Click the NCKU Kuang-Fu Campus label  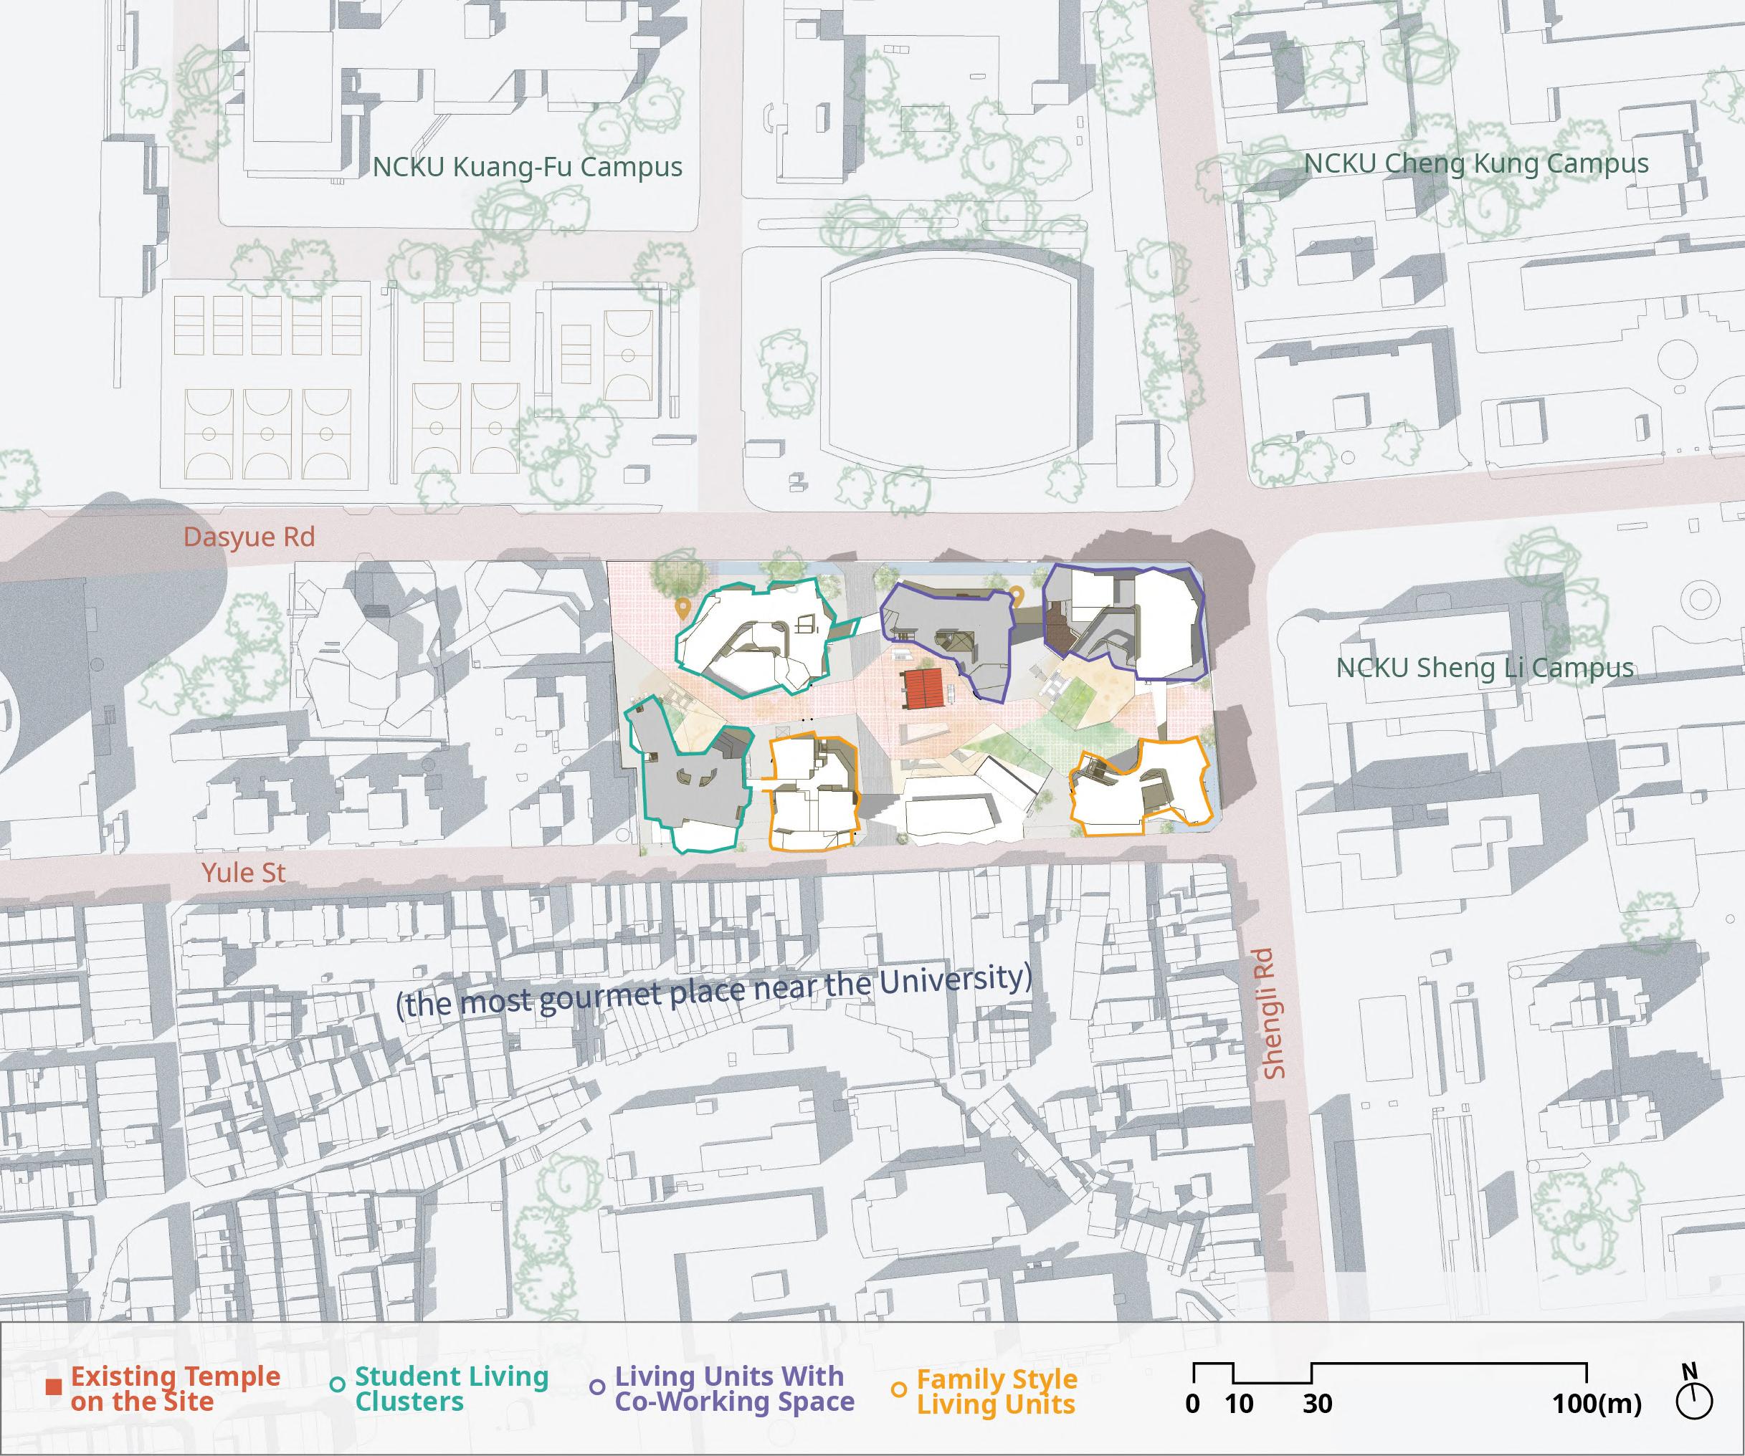527,167
